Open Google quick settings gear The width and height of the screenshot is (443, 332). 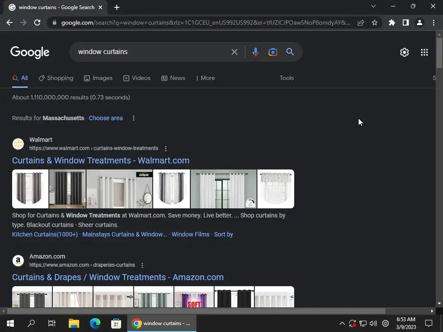pos(404,52)
